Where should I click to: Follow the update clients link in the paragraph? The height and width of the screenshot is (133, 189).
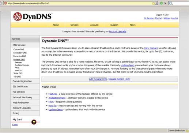click(128, 65)
